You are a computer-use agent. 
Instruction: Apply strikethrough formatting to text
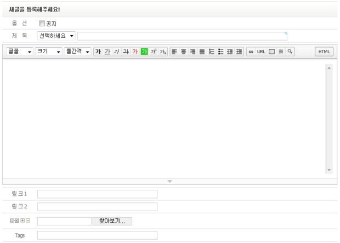126,51
